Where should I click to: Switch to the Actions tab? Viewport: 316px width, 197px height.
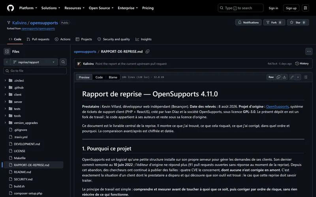coord(62,39)
